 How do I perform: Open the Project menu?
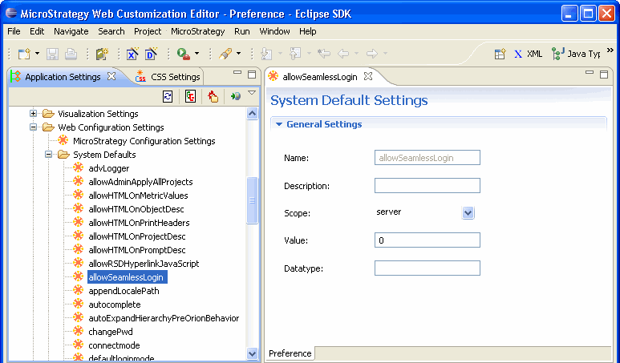[148, 31]
